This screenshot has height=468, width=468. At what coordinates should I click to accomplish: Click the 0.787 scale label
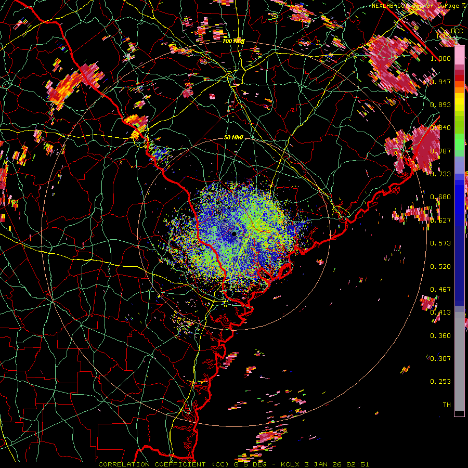(440, 151)
